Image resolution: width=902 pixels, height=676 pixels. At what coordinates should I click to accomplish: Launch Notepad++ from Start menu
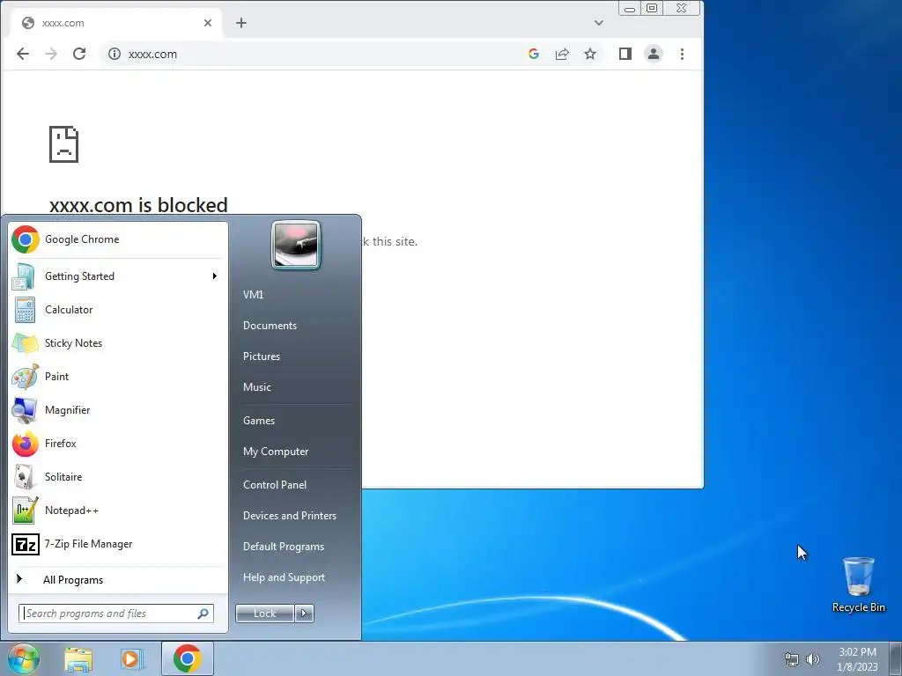(117, 510)
